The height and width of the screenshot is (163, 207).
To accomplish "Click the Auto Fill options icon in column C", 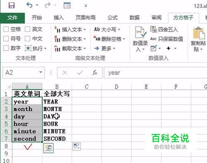I will tap(77, 146).
